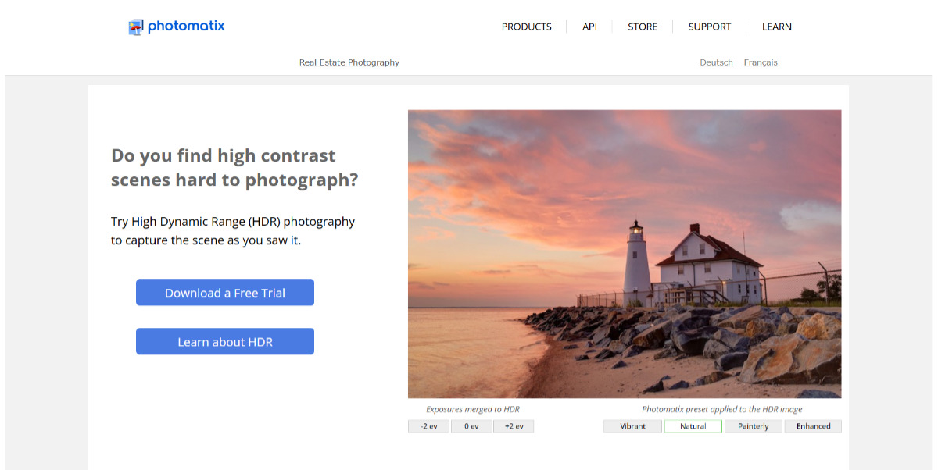
Task: Open the PRODUCTS menu
Action: [527, 27]
